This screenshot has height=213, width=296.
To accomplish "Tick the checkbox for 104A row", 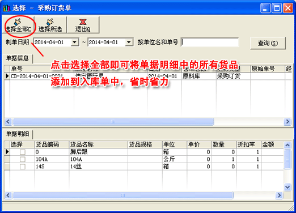I will pos(23,159).
